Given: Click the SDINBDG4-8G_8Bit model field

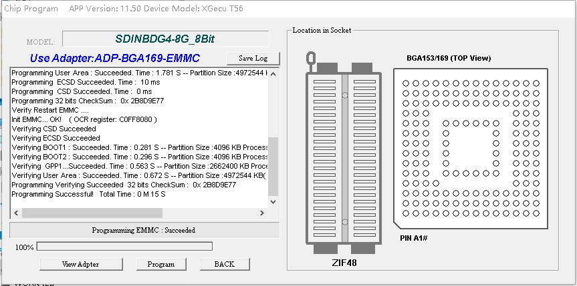Looking at the screenshot, I should (165, 39).
